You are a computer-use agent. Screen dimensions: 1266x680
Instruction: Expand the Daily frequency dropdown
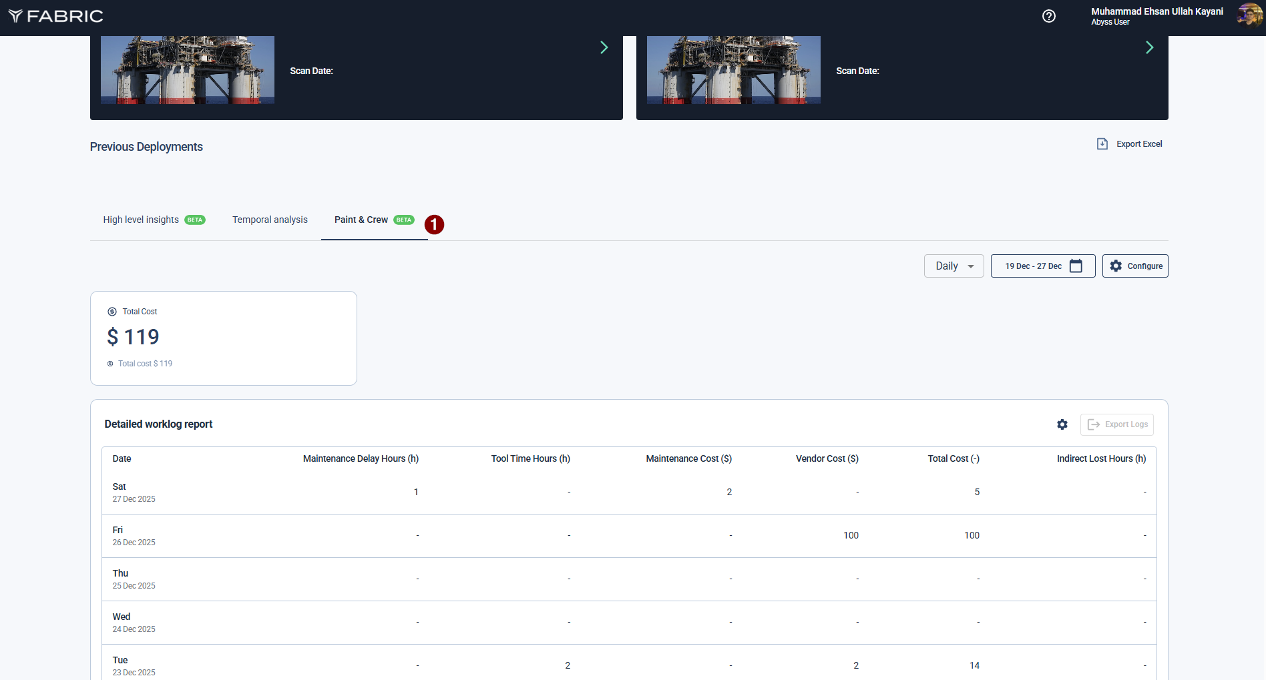[954, 266]
